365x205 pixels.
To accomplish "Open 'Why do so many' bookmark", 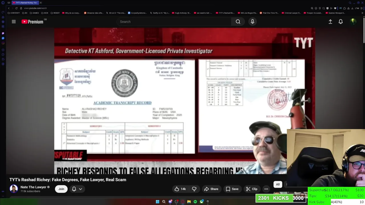I will tap(71, 13).
